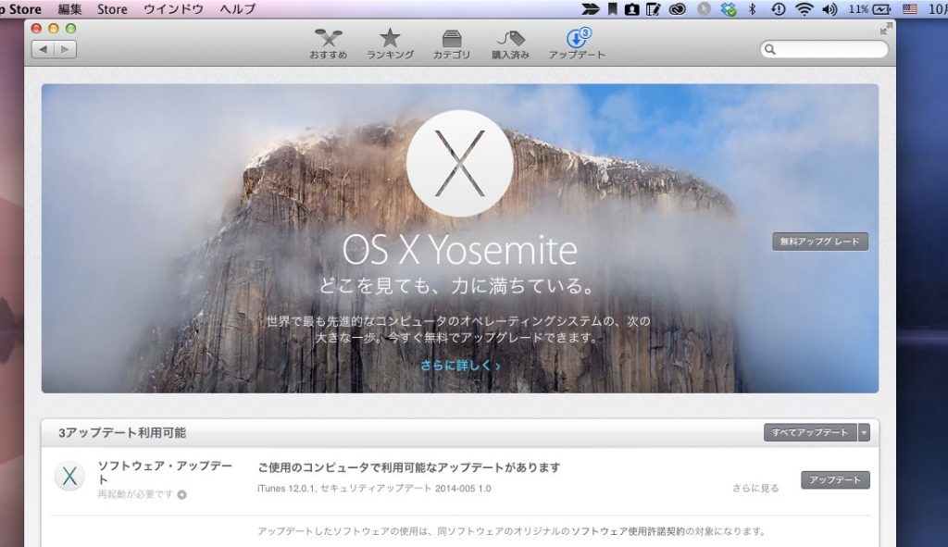Open the アップデート section with badge 3
This screenshot has width=948, height=547.
point(577,44)
